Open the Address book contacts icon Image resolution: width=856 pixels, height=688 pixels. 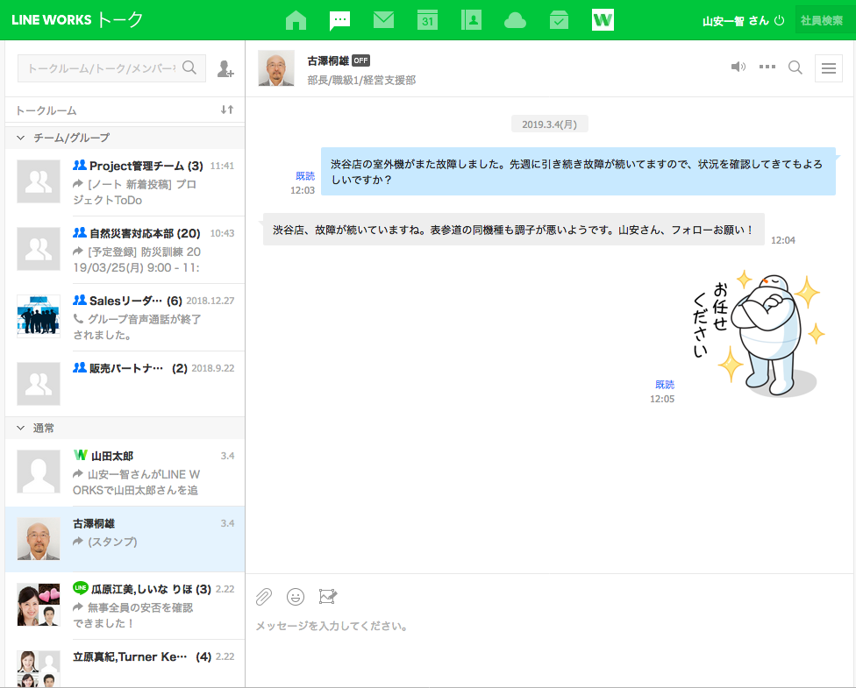click(471, 20)
